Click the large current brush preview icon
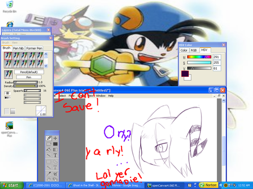The image size is (253, 189). pos(8,75)
